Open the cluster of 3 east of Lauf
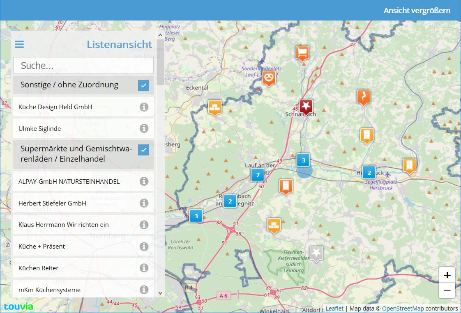Image resolution: width=461 pixels, height=313 pixels. click(303, 160)
